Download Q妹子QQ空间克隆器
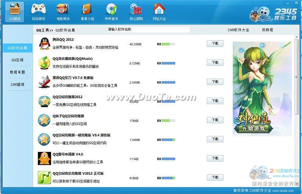 (x=215, y=120)
